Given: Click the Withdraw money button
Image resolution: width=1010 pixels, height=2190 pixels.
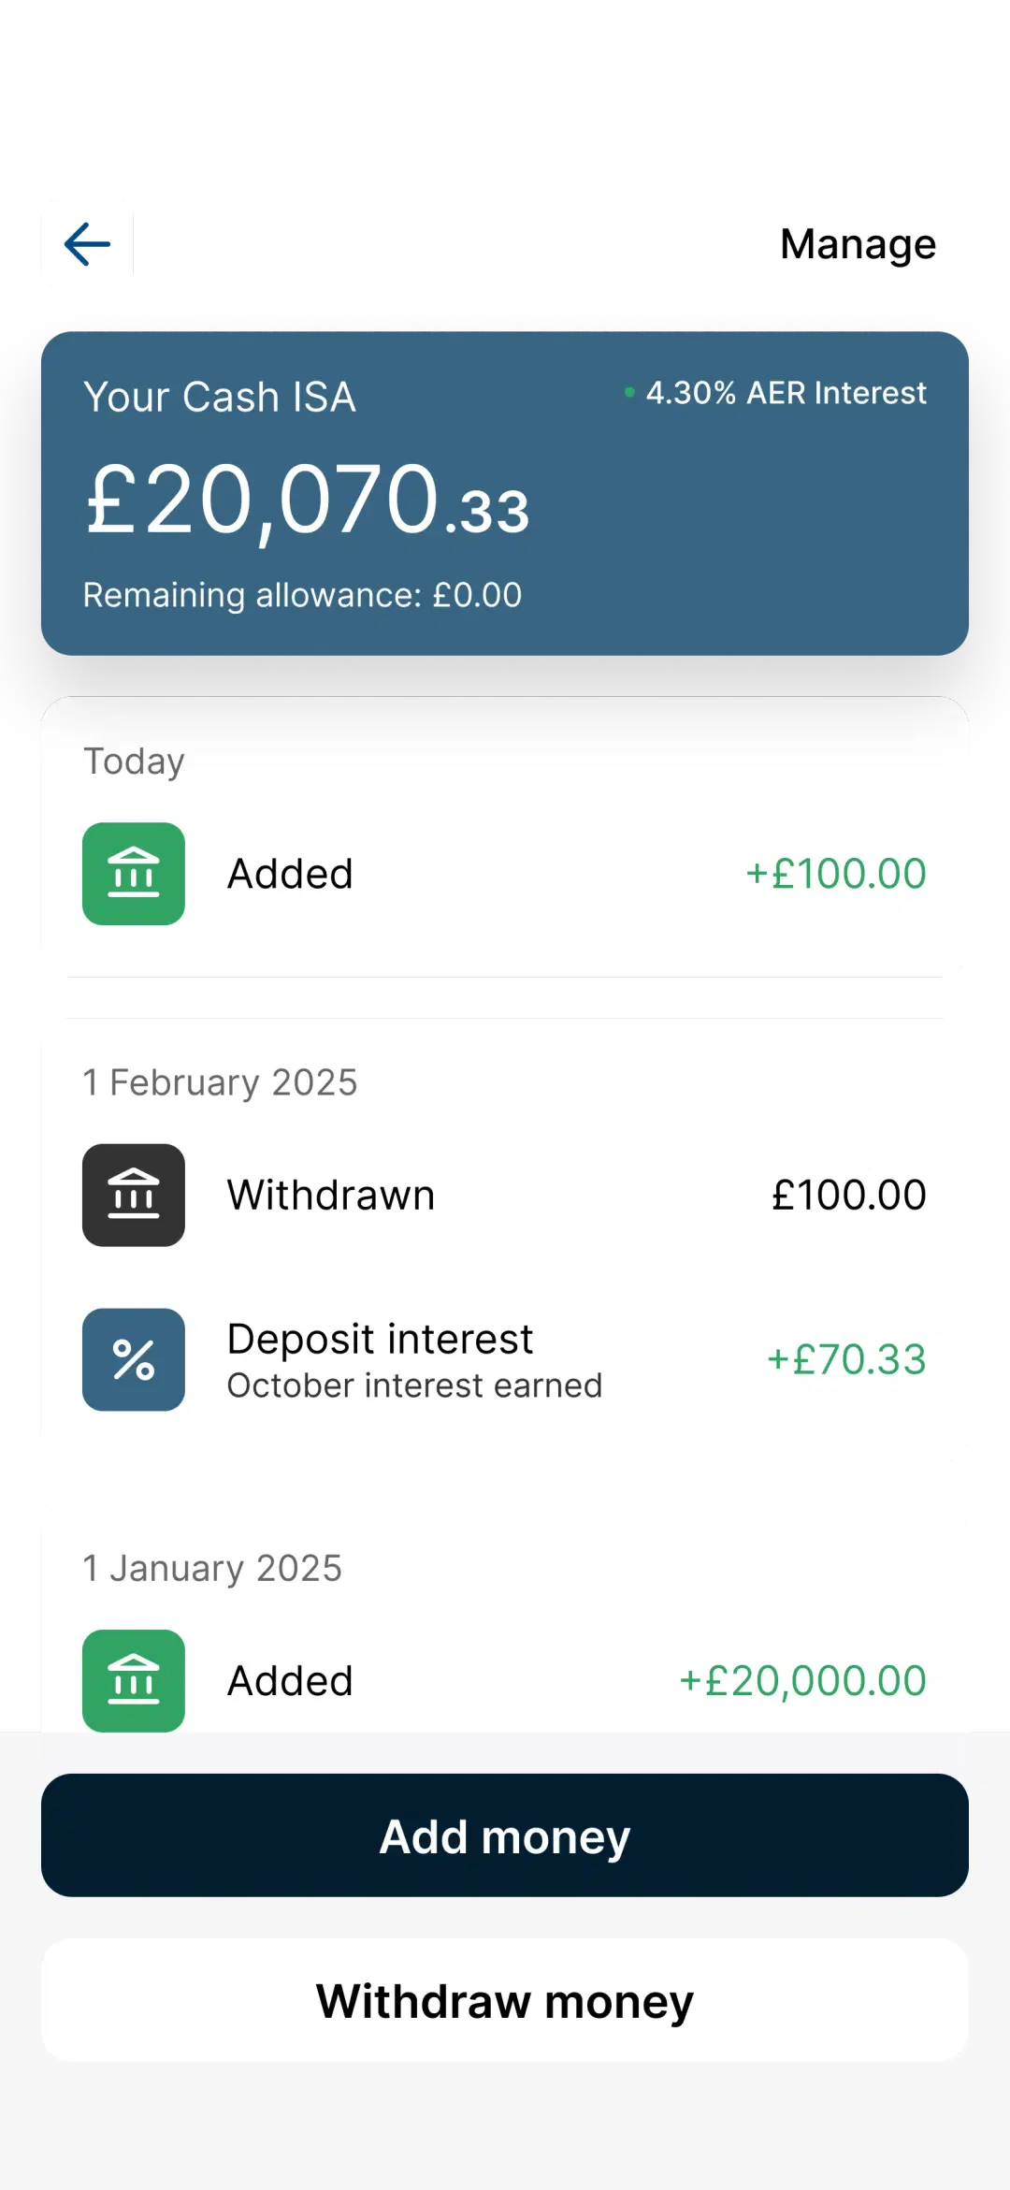Looking at the screenshot, I should [x=505, y=2000].
